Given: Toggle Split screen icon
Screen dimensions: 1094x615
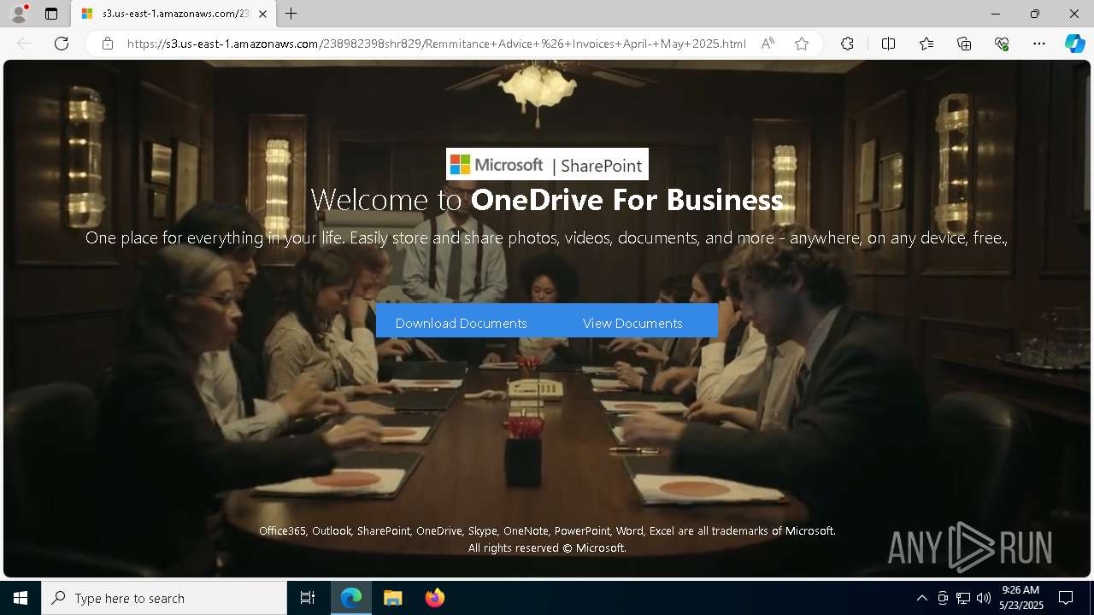Looking at the screenshot, I should click(x=888, y=44).
